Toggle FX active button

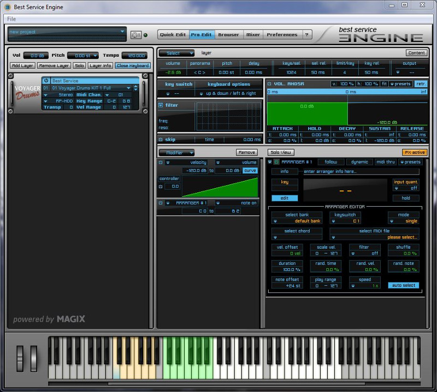(x=415, y=152)
